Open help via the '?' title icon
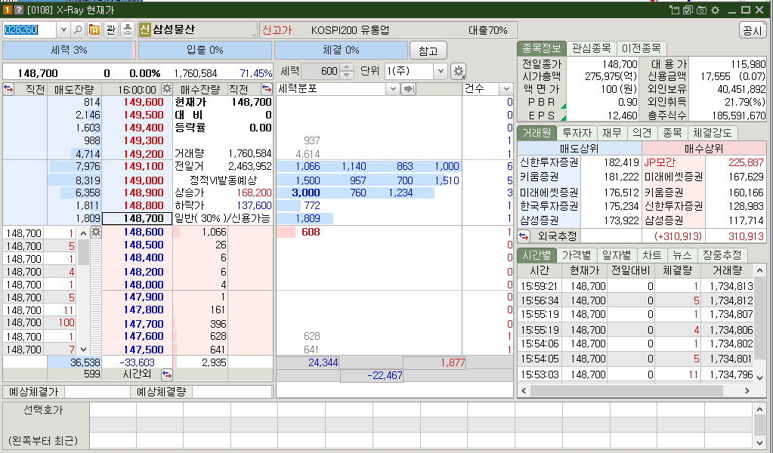Viewport: 773px width, 453px height. pos(18,10)
